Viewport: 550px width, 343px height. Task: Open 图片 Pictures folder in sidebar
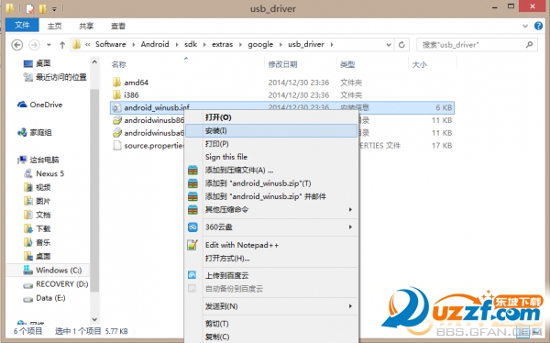[38, 201]
